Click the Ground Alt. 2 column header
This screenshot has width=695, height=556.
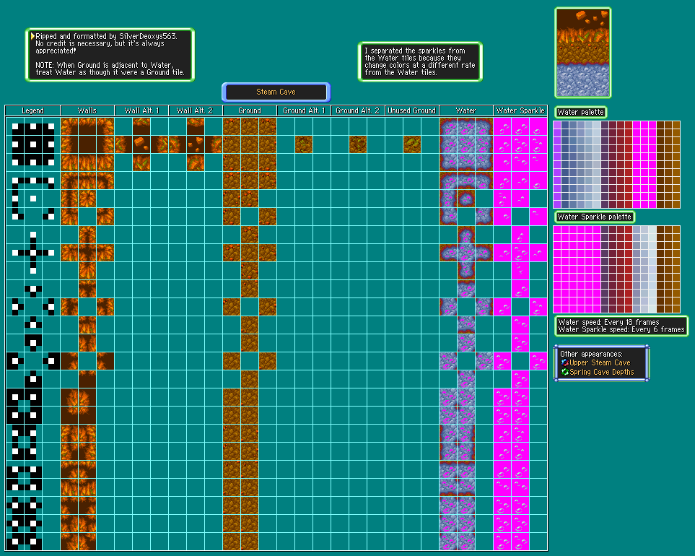coord(358,110)
